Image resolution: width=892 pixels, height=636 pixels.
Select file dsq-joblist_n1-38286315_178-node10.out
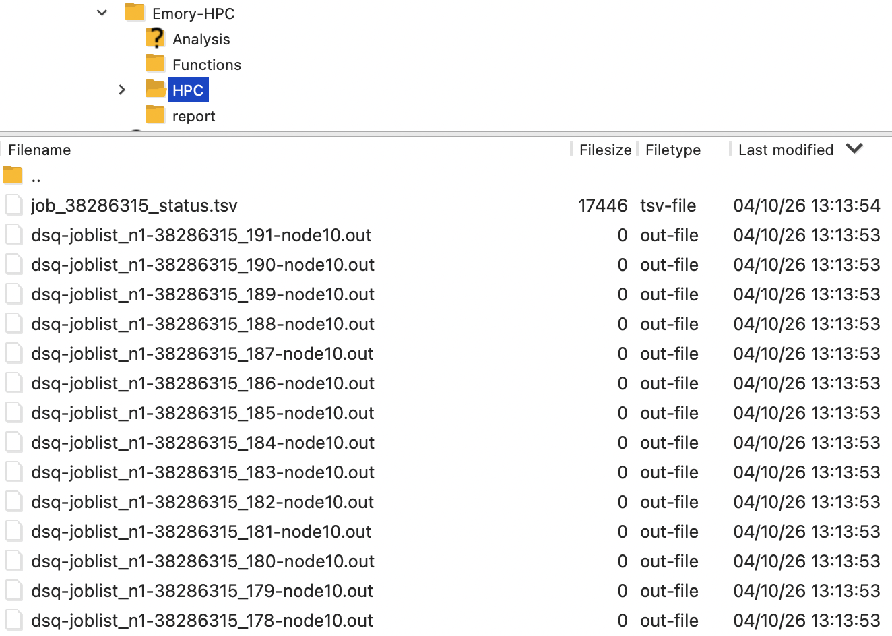click(202, 621)
